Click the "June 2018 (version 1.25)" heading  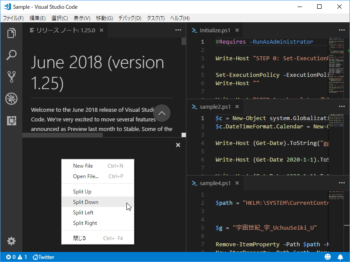click(x=98, y=72)
